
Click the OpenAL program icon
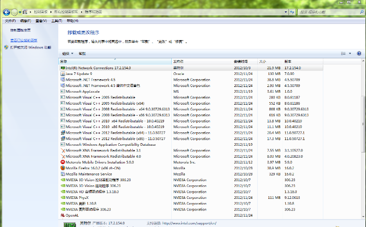tap(62, 215)
